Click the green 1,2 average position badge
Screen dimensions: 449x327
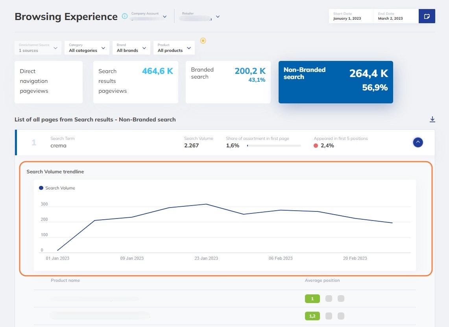[x=312, y=316]
